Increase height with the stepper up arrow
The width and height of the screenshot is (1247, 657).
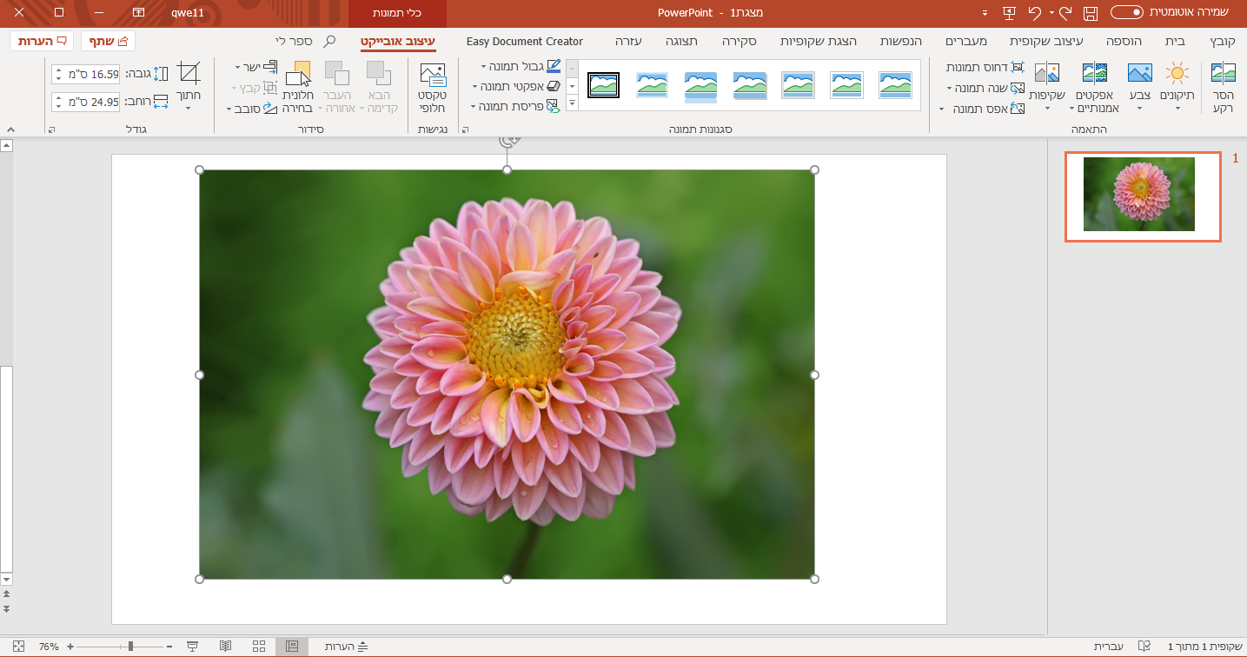tap(59, 70)
